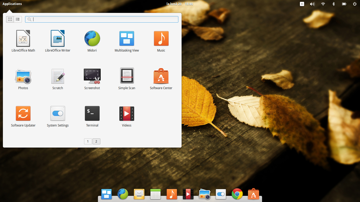Open the keyboard layout indicator
The image size is (360, 202).
pyautogui.click(x=302, y=4)
